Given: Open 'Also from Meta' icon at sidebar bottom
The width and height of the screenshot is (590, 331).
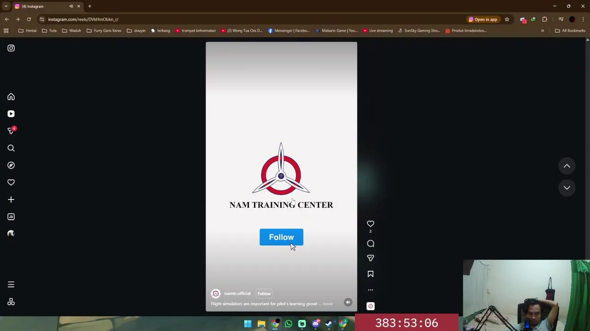Looking at the screenshot, I should (x=11, y=302).
